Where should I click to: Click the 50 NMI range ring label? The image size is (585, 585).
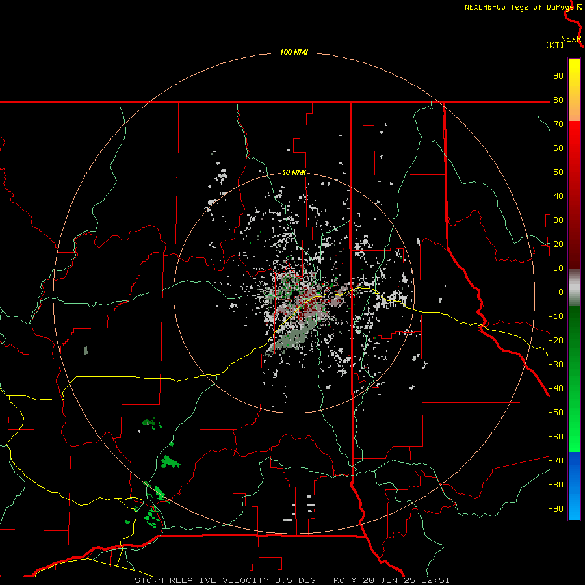pyautogui.click(x=294, y=172)
